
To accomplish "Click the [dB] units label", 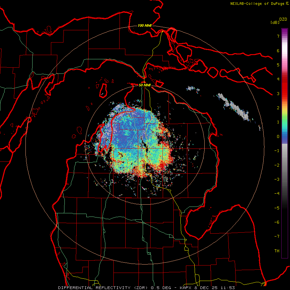I will tap(275, 22).
